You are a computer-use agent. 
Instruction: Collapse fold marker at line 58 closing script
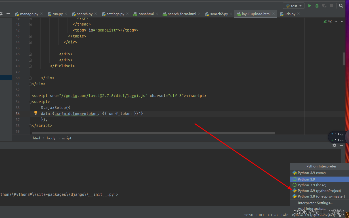pyautogui.click(x=30, y=125)
